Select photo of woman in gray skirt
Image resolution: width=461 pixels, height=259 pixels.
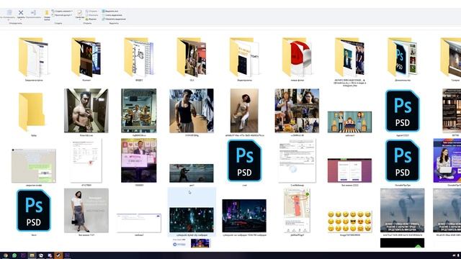[86, 210]
